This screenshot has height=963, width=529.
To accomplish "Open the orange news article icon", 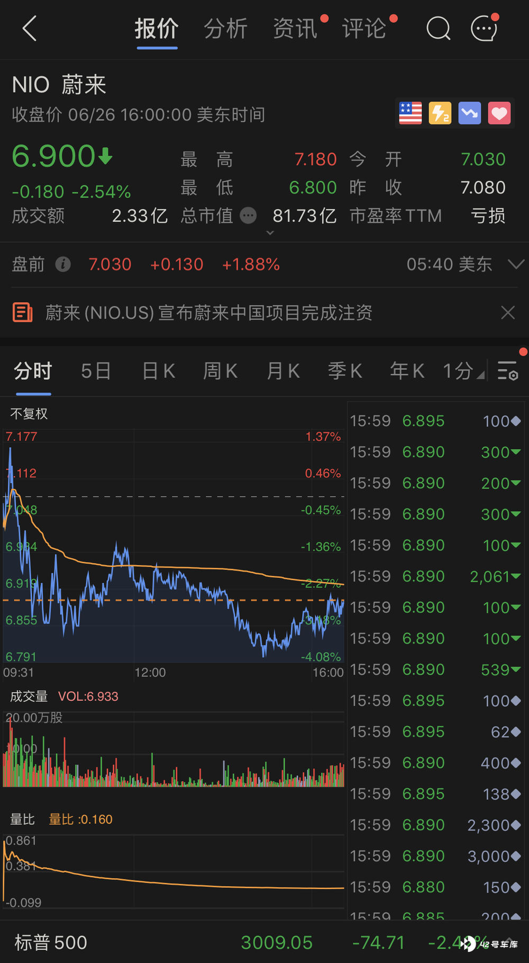I will point(23,313).
